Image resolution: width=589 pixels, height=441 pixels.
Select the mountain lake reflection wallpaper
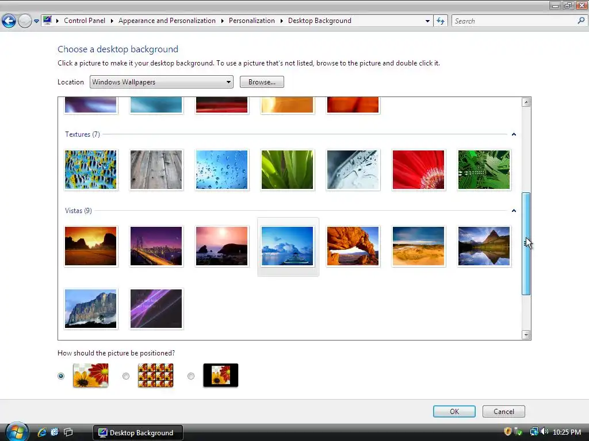(484, 246)
